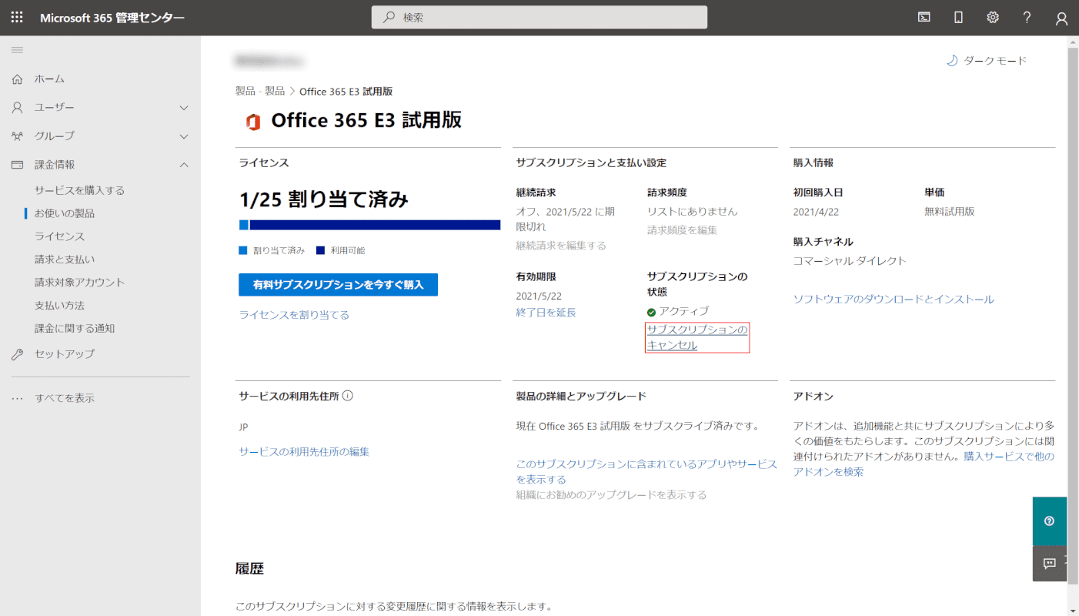1079x616 pixels.
Task: Click the ホーム house icon
Action: click(x=18, y=79)
